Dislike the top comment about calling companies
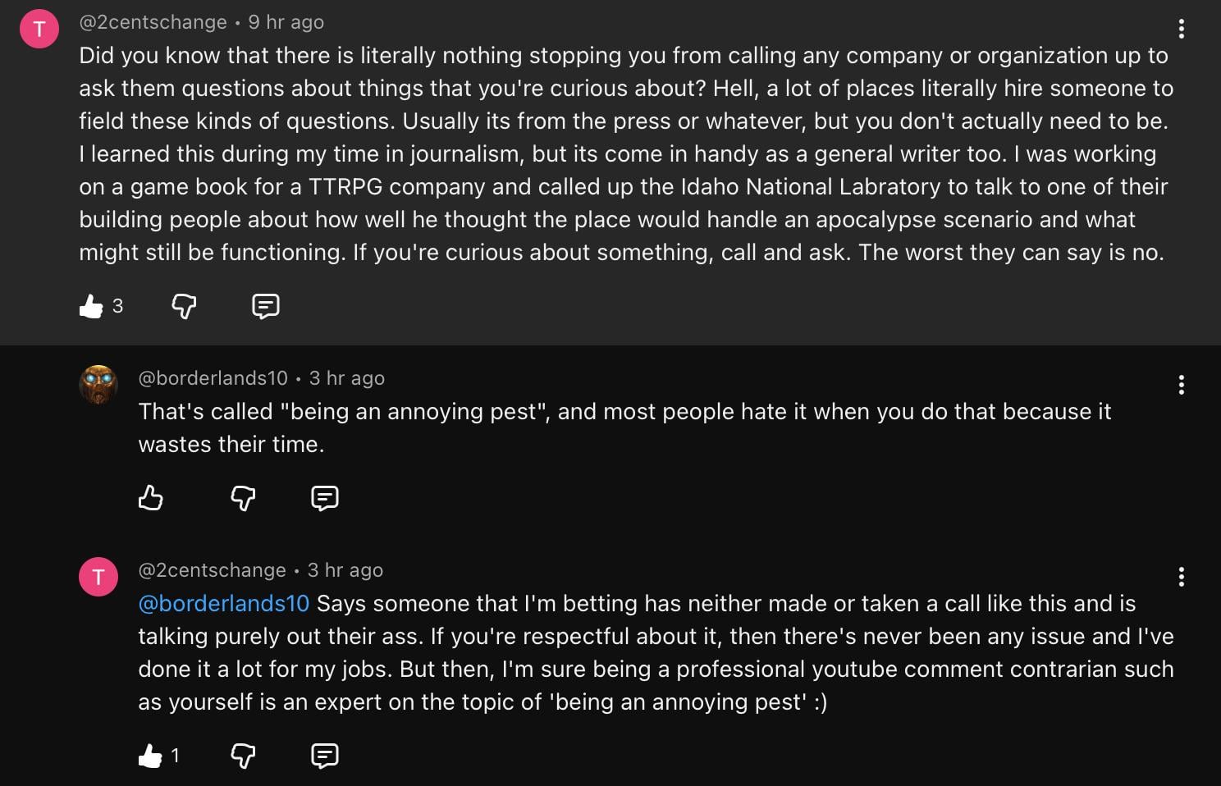The image size is (1221, 786). click(184, 306)
